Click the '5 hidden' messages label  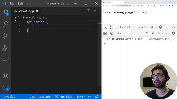pyautogui.click(x=163, y=33)
